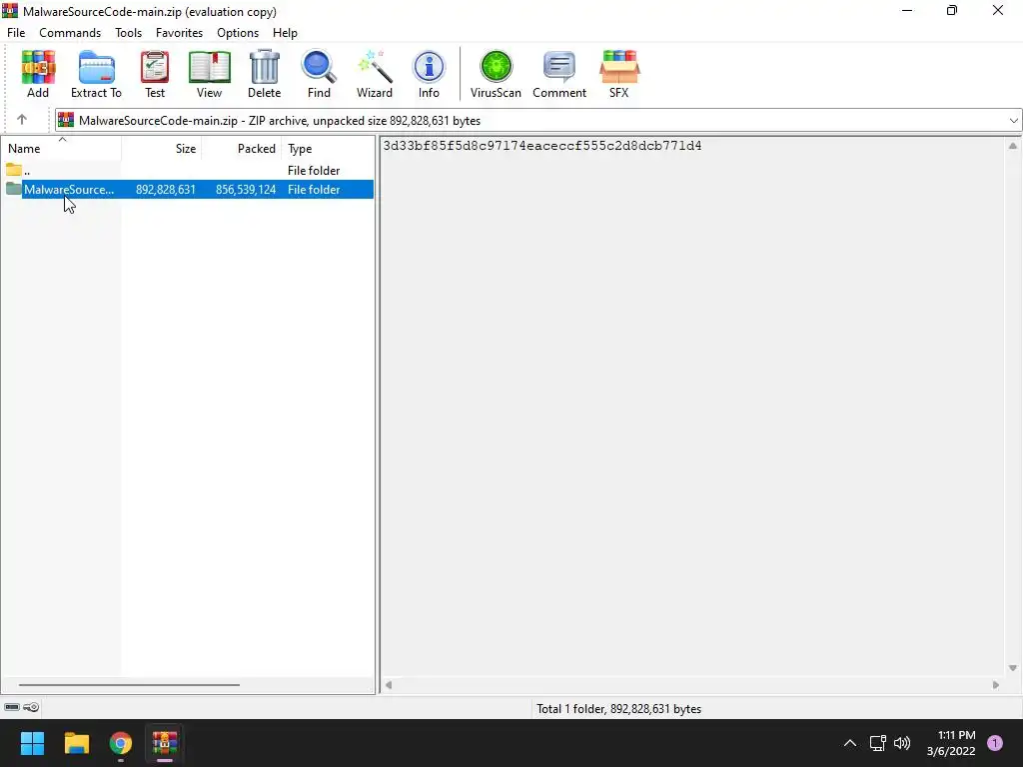Sort list by Name column
Viewport: 1023px width, 767px height.
tap(61, 148)
